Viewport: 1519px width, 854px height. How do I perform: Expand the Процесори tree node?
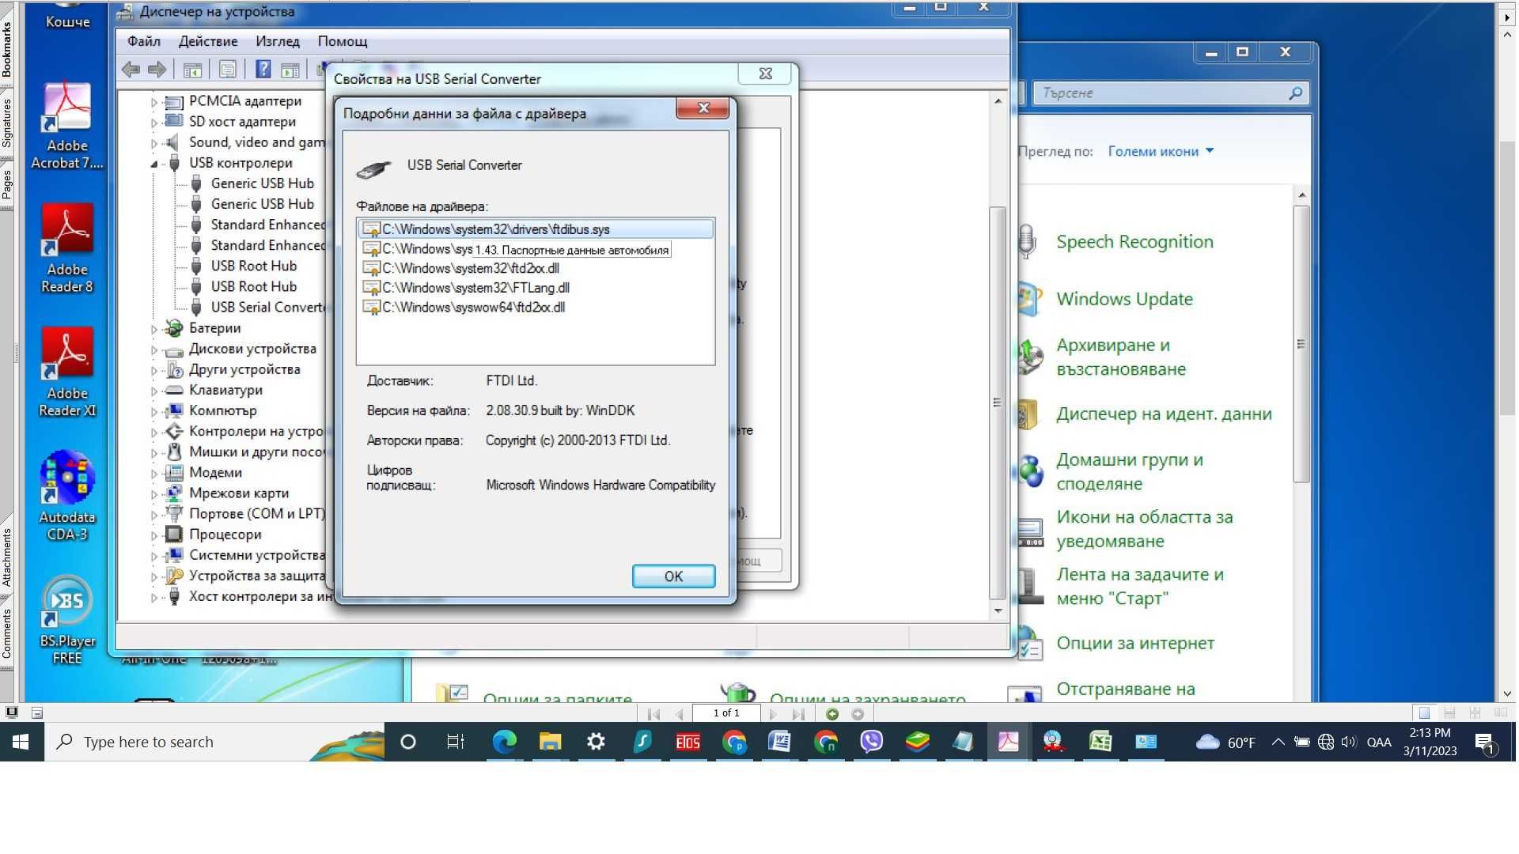point(153,535)
